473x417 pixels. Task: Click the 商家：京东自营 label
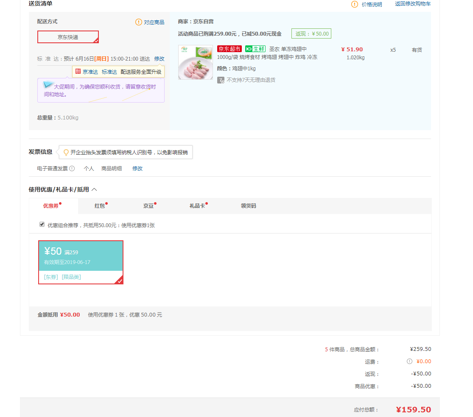tap(196, 22)
